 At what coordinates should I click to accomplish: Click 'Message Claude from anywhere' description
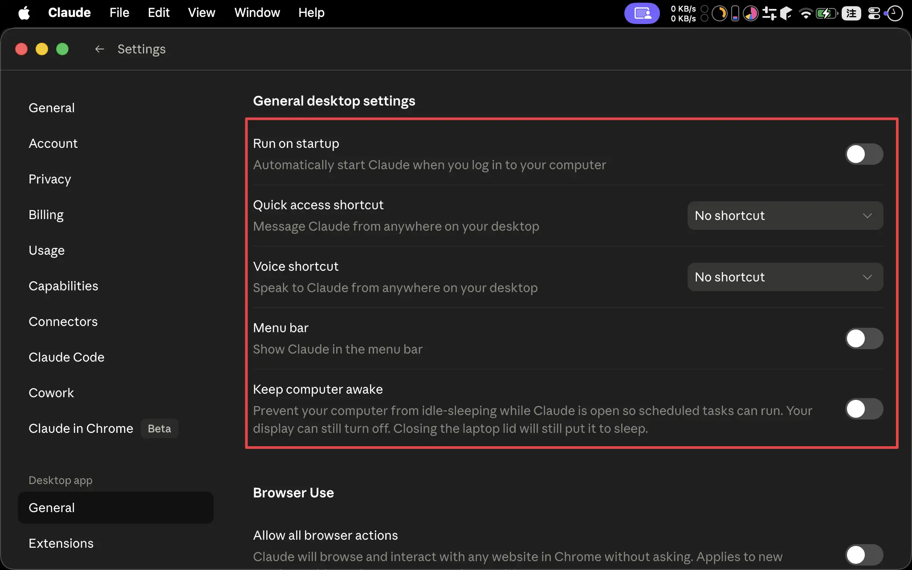(x=396, y=226)
